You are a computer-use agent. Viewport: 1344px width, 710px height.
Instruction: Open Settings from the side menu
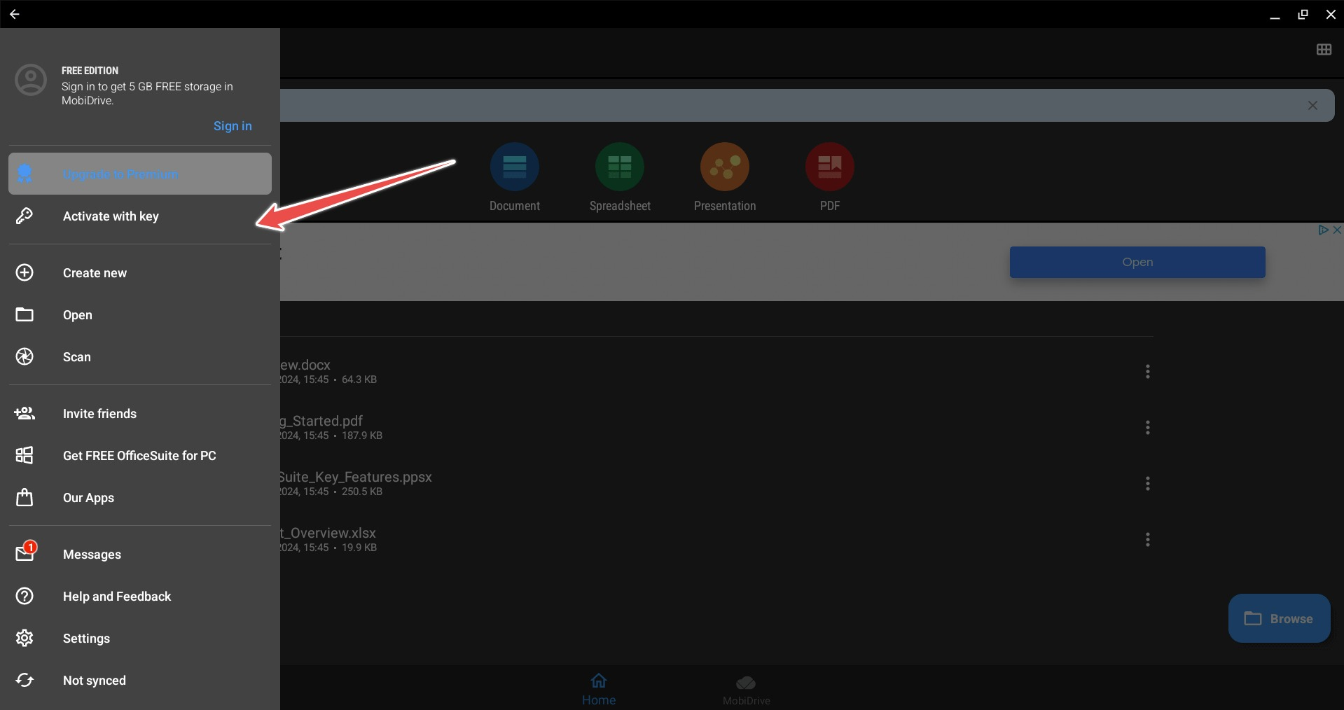click(x=86, y=638)
